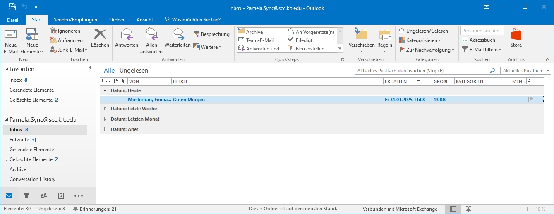Open the Weitere reply options
The height and width of the screenshot is (214, 554).
click(x=207, y=47)
